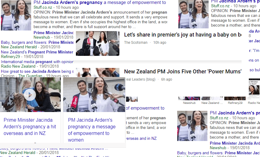Open "Let's share in premier's joy" headline

(x=183, y=35)
